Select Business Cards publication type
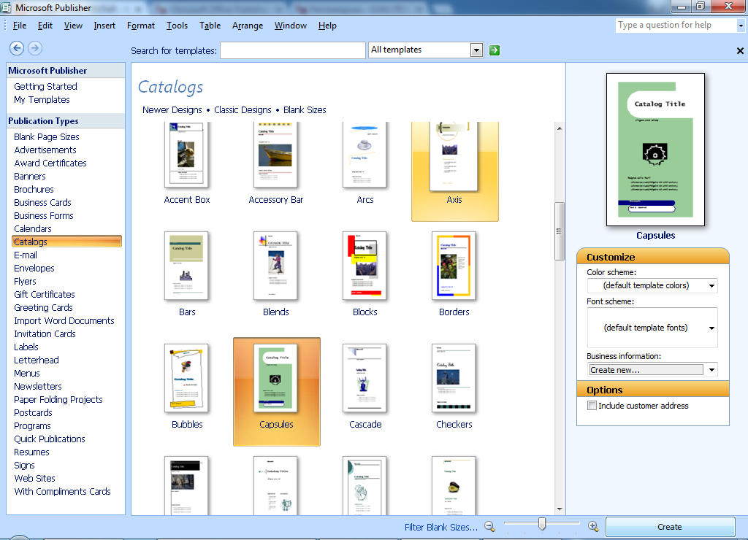The width and height of the screenshot is (748, 540). [x=42, y=203]
